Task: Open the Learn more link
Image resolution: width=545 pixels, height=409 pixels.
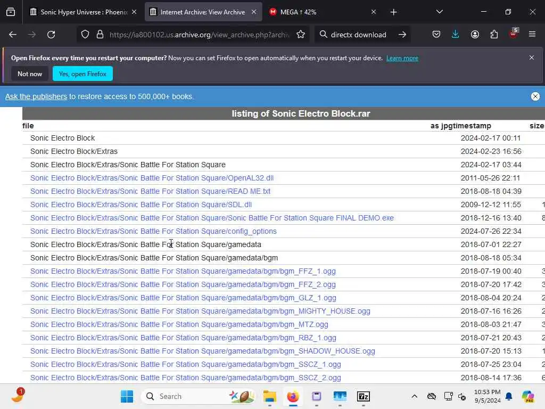Action: (x=402, y=58)
